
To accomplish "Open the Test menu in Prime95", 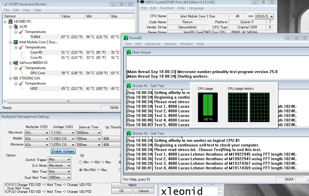I will [x=128, y=44].
